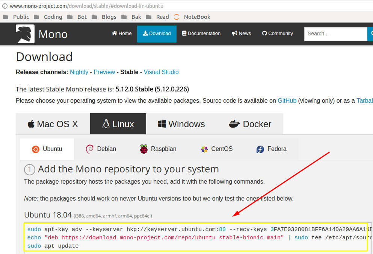Select the Raspbian distribution tab

158,149
